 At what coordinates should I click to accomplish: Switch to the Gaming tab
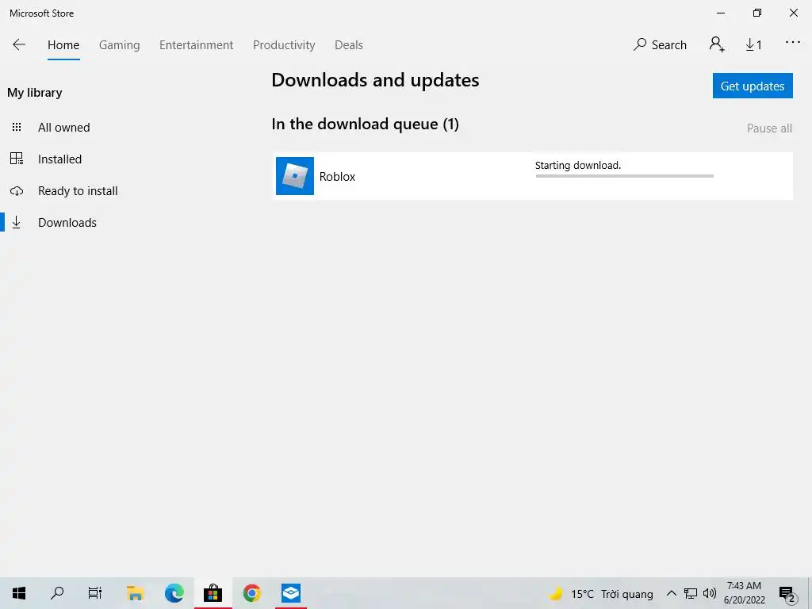coord(119,45)
